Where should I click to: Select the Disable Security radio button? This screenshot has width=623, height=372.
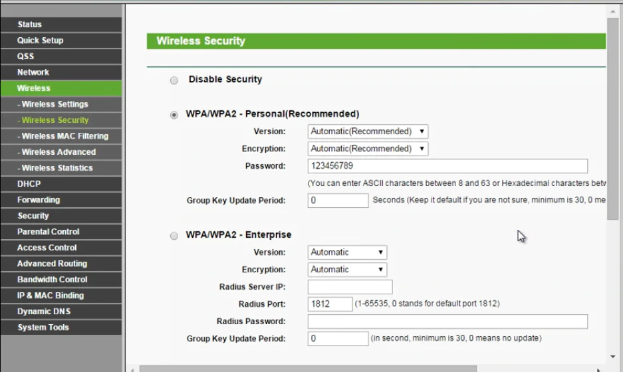pyautogui.click(x=174, y=80)
